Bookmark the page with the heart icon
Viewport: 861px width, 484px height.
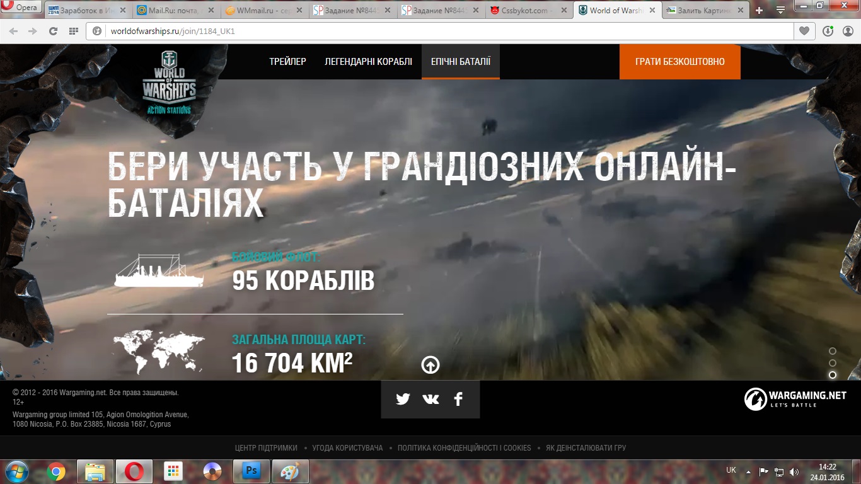point(804,31)
